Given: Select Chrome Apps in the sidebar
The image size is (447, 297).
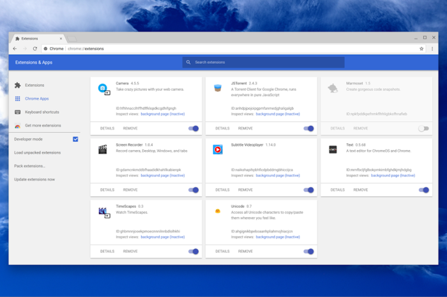Looking at the screenshot, I should [x=36, y=99].
